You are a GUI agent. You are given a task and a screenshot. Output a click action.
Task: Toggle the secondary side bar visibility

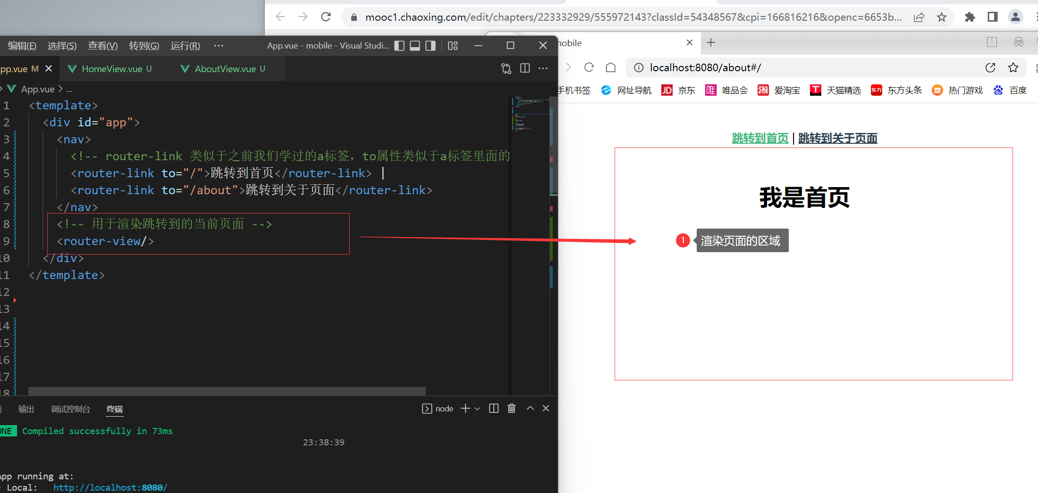click(430, 46)
